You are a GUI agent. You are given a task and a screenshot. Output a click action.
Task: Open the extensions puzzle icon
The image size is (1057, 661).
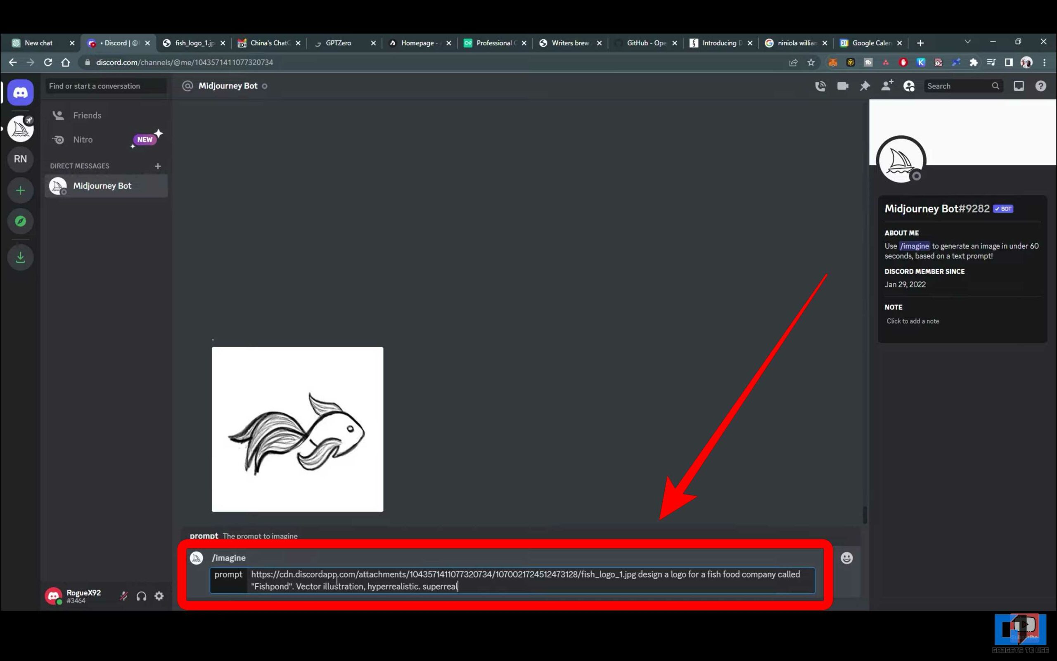click(x=974, y=62)
